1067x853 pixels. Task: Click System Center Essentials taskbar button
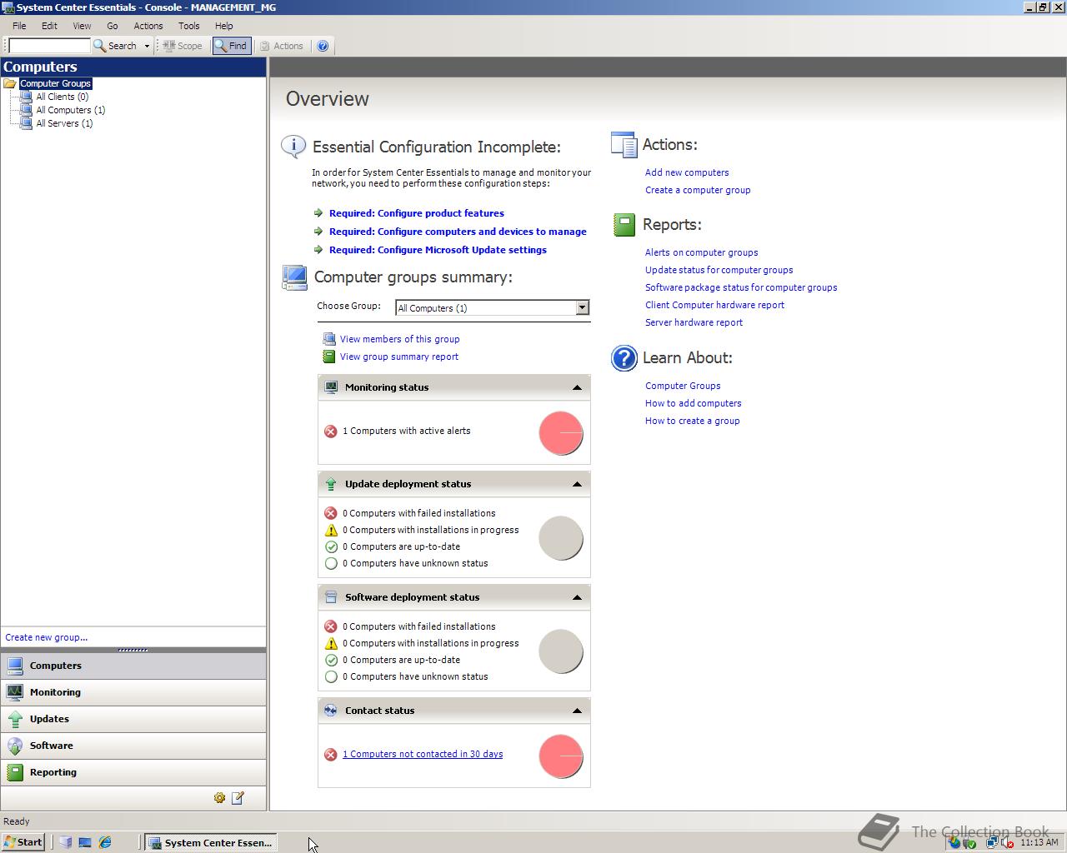coord(211,842)
